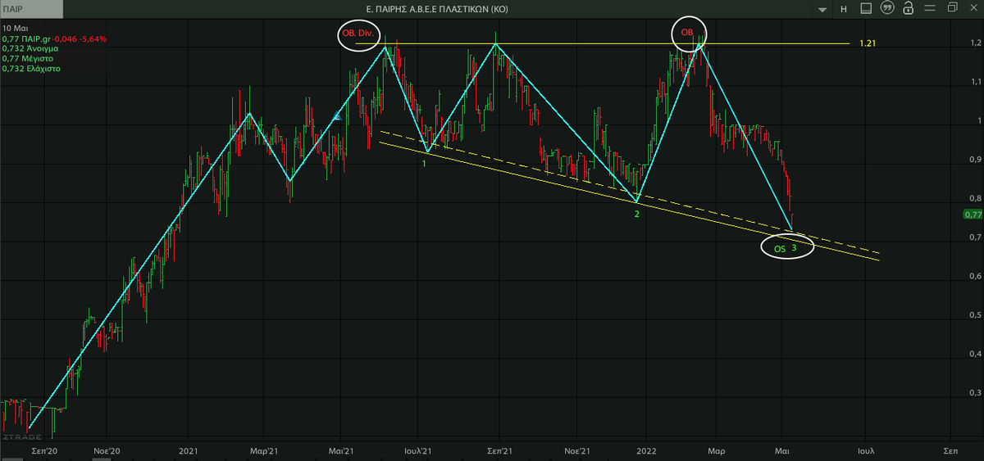Click the Μαι'21 date axis label
The height and width of the screenshot is (461, 984).
point(341,450)
